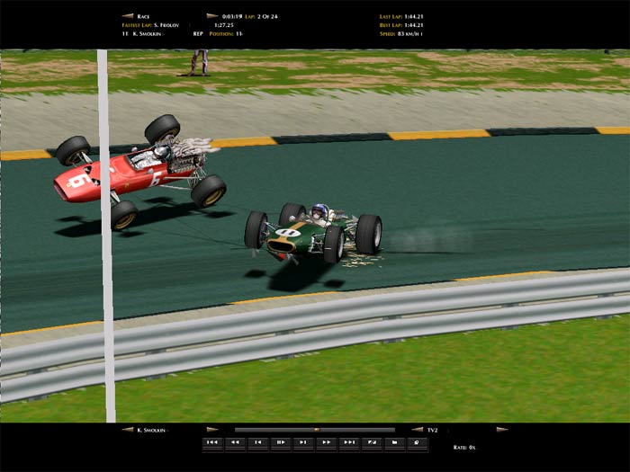Screen dimensions: 630x472
Task: Click the TV2 camera label
Action: coord(433,430)
